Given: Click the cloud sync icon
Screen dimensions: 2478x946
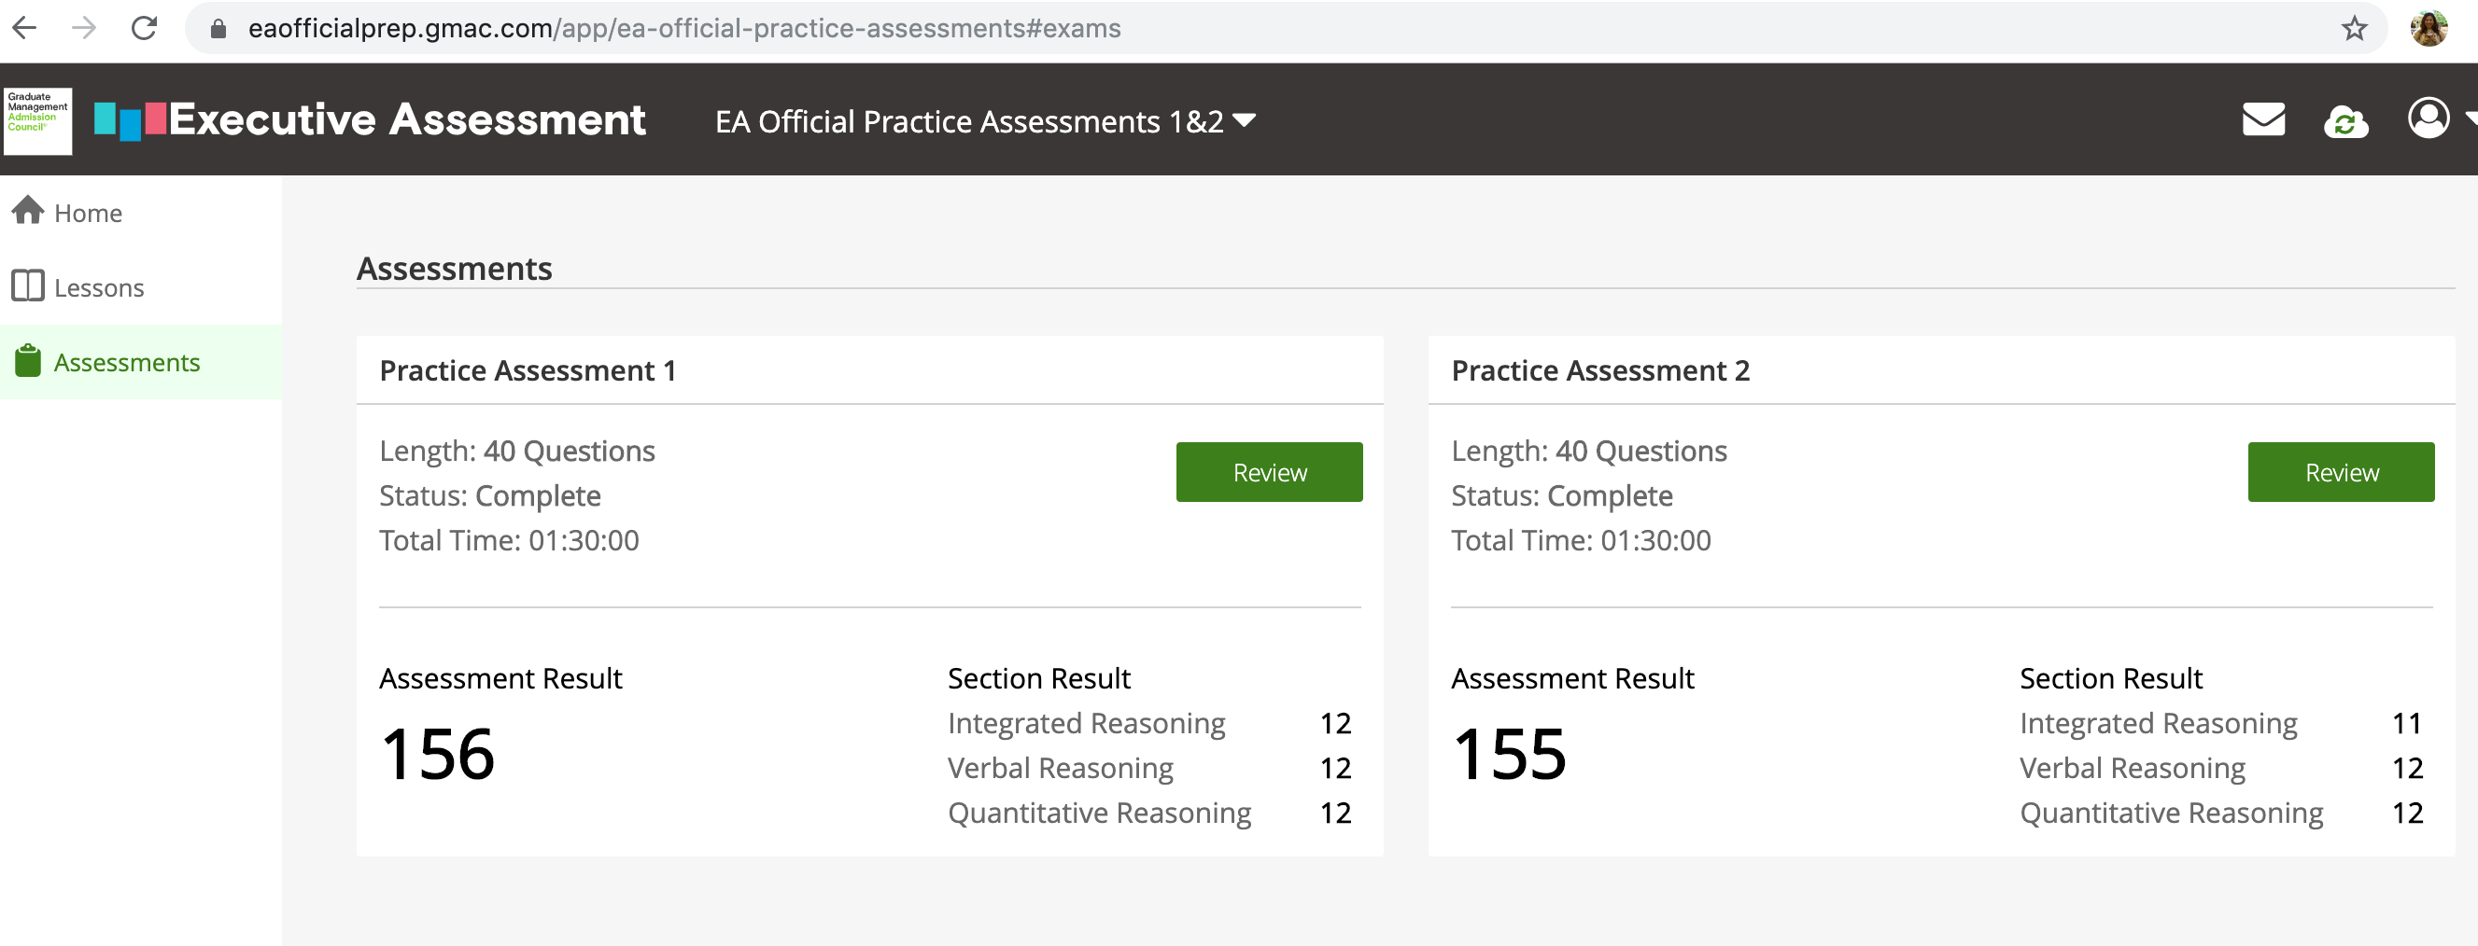Looking at the screenshot, I should pos(2345,121).
